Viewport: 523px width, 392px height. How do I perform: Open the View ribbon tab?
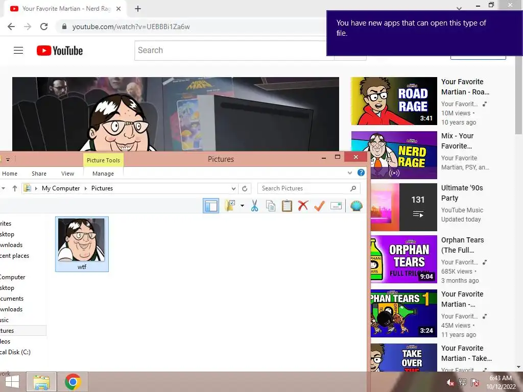coord(68,174)
